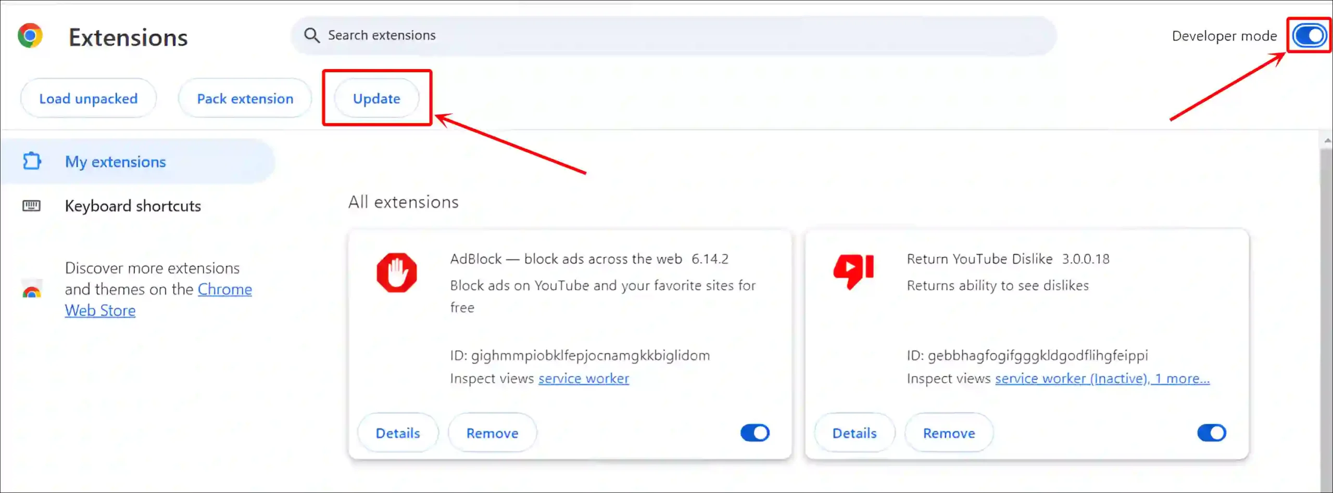The image size is (1333, 493).
Task: Click the Update button
Action: [376, 98]
